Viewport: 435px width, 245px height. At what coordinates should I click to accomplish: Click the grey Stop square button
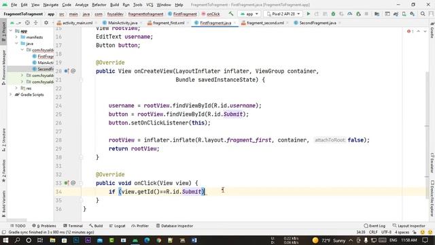366,14
